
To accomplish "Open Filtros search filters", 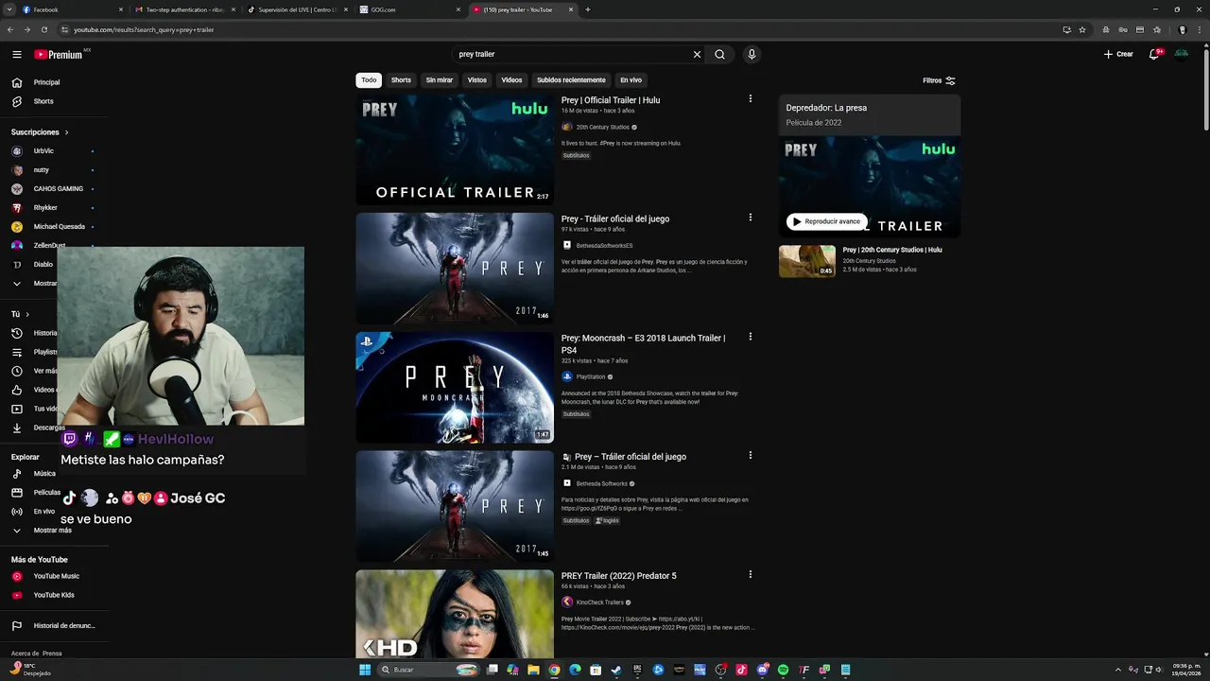I will click(939, 80).
